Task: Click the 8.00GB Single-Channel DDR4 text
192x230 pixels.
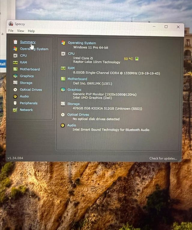Action: (x=116, y=73)
